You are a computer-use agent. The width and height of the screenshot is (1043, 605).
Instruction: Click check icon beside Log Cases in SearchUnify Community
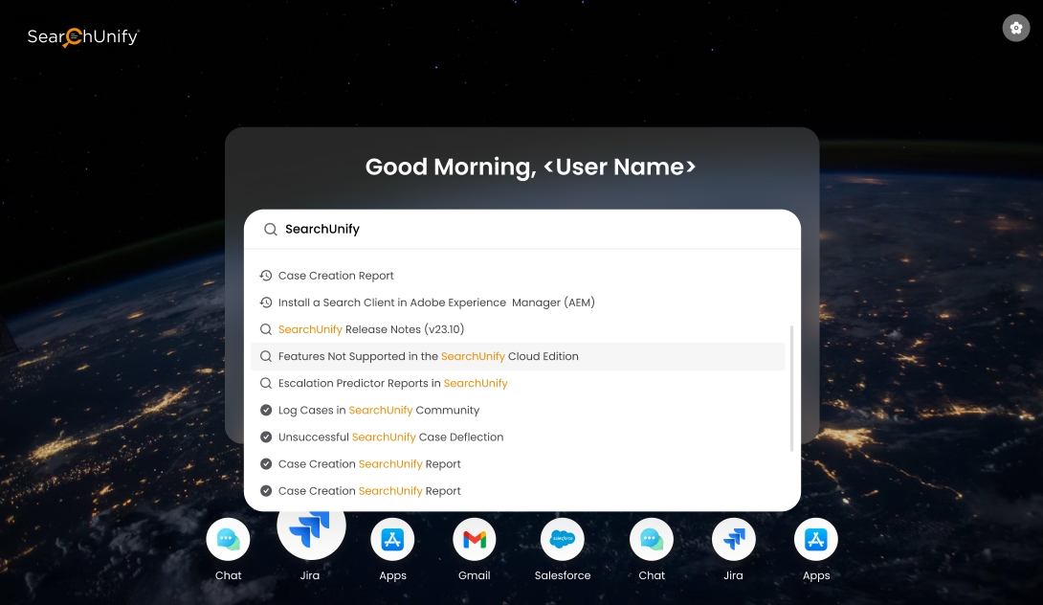tap(266, 410)
